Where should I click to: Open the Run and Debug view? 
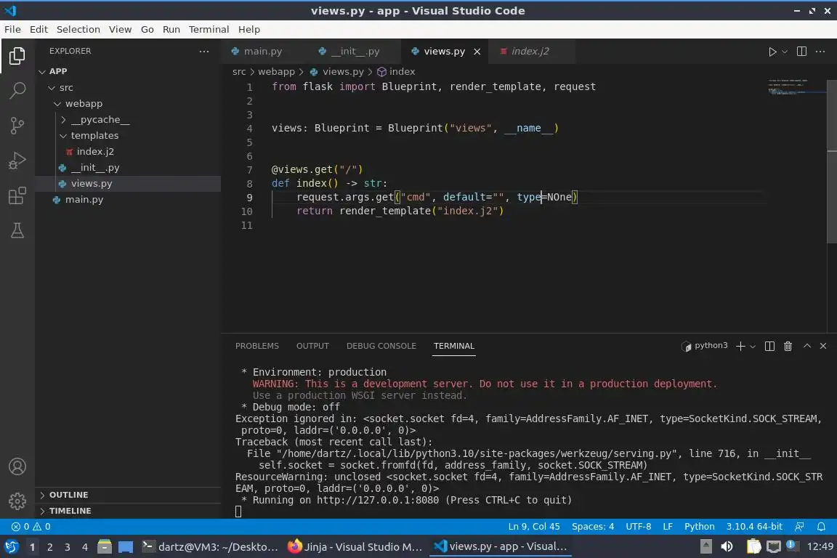pyautogui.click(x=17, y=161)
